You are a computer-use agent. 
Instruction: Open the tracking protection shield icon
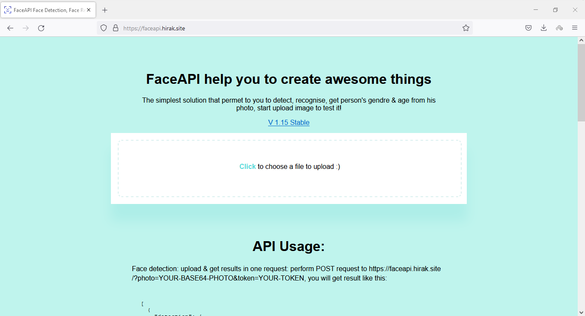tap(104, 28)
